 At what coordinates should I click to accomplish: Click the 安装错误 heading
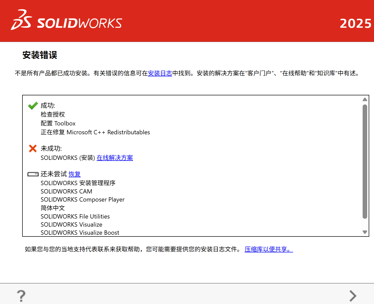[40, 55]
